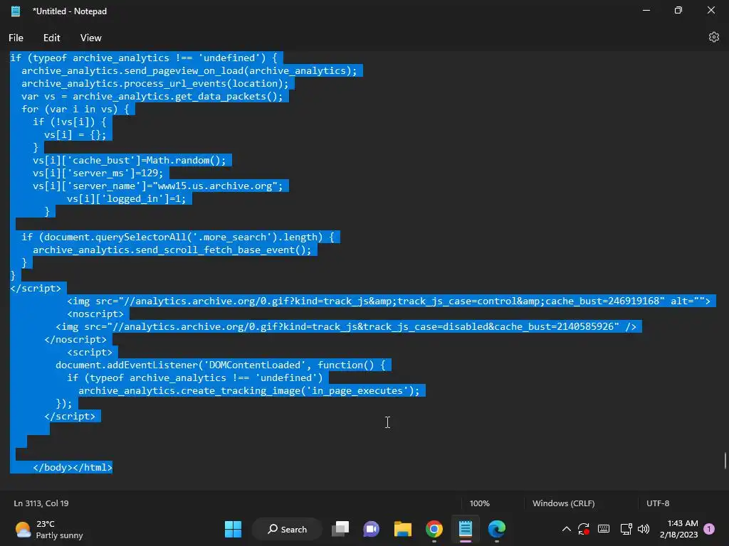Open the touch keyboard tray icon
The image size is (729, 546).
(x=604, y=529)
